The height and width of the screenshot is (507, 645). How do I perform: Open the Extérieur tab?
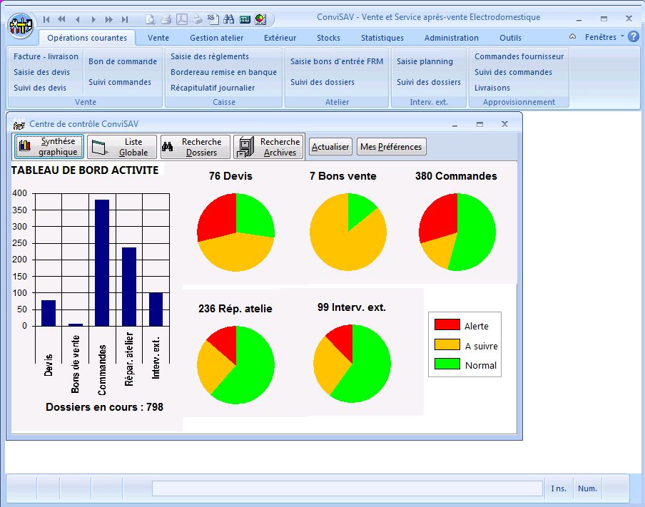[280, 38]
